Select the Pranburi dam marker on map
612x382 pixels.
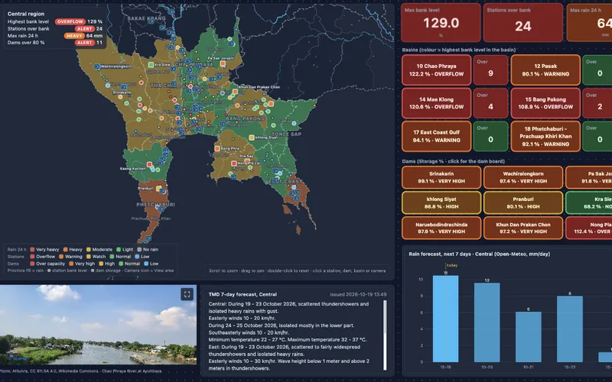(x=158, y=188)
